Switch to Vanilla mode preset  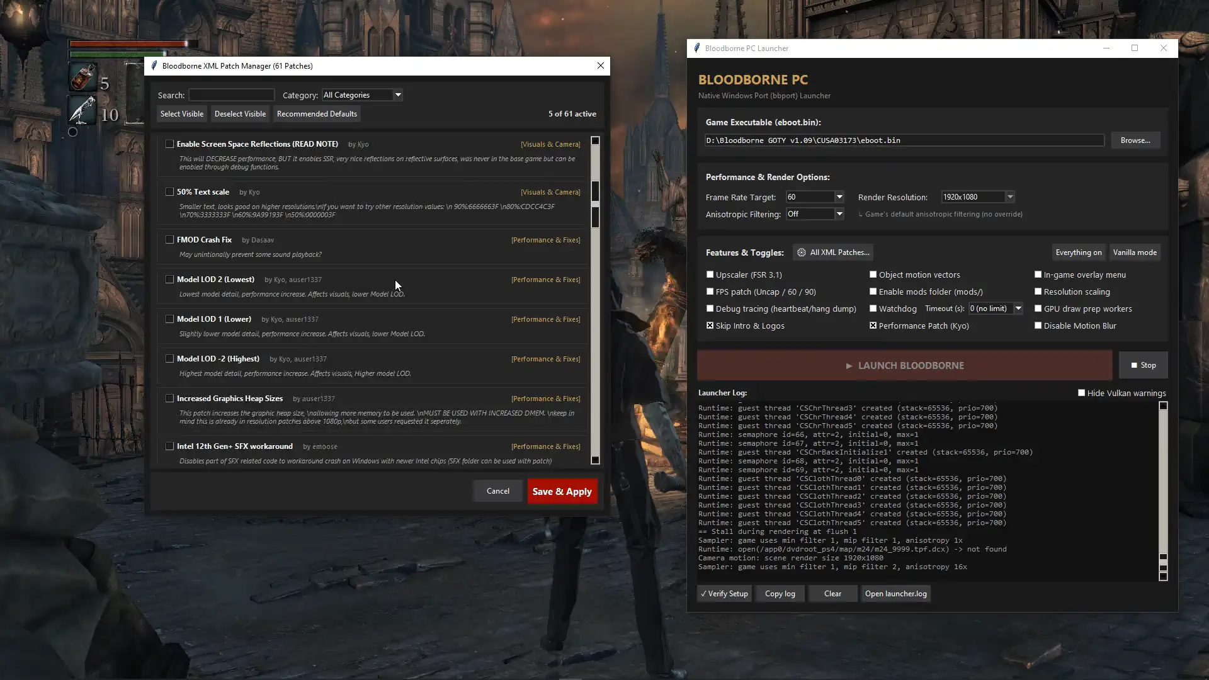1135,252
